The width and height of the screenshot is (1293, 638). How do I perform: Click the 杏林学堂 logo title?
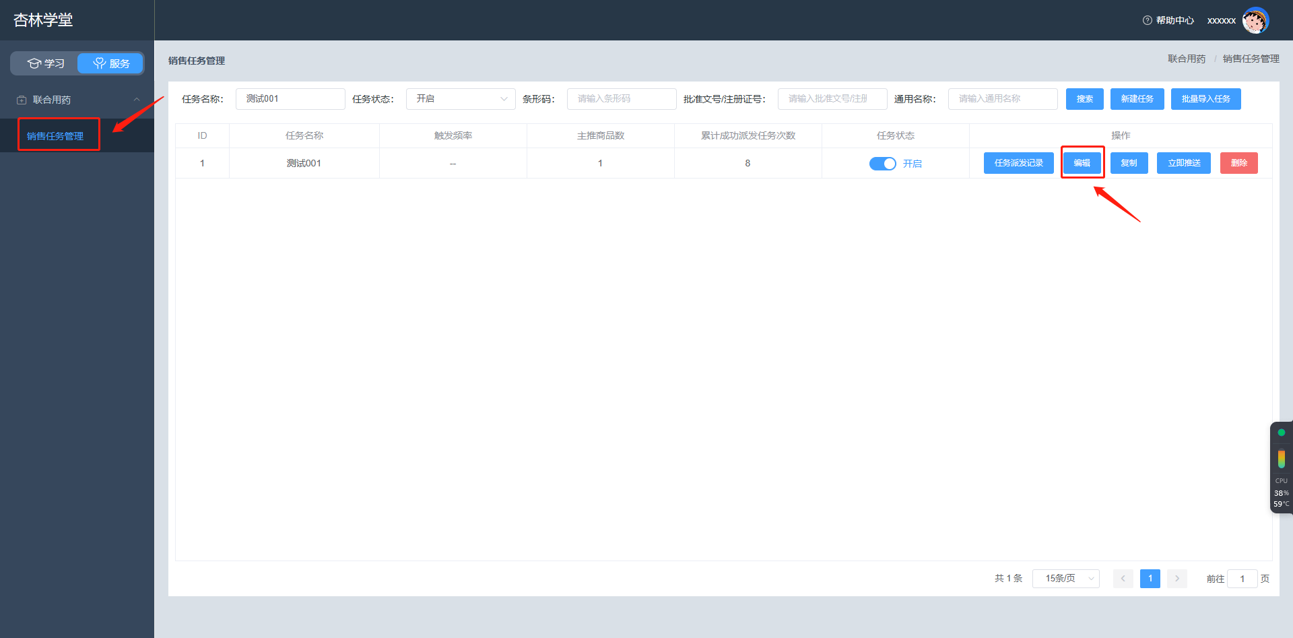43,20
